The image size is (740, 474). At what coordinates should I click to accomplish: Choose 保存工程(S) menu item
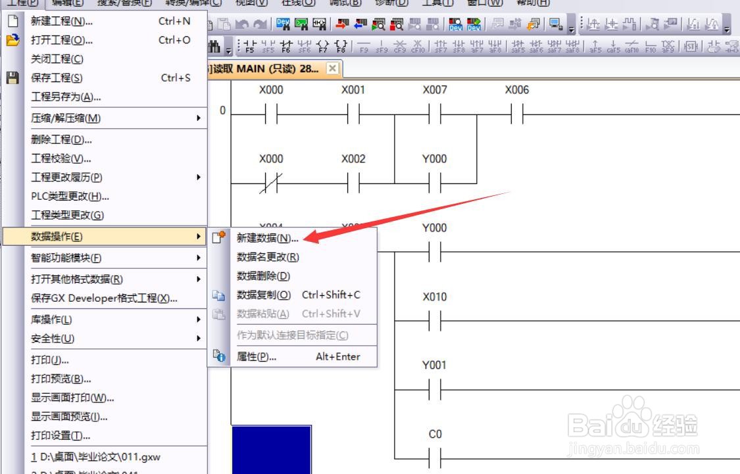point(105,78)
